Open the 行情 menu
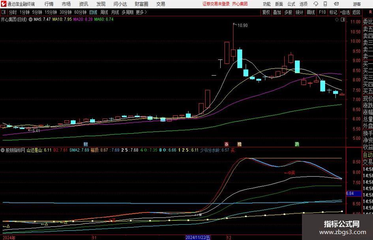Viewport: 373px width, 240px height. 49,4
